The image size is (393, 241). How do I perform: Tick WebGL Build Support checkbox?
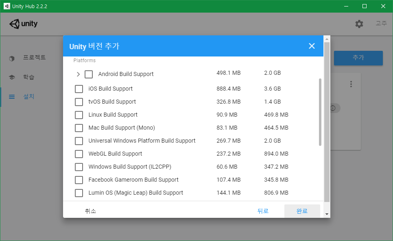(x=79, y=154)
